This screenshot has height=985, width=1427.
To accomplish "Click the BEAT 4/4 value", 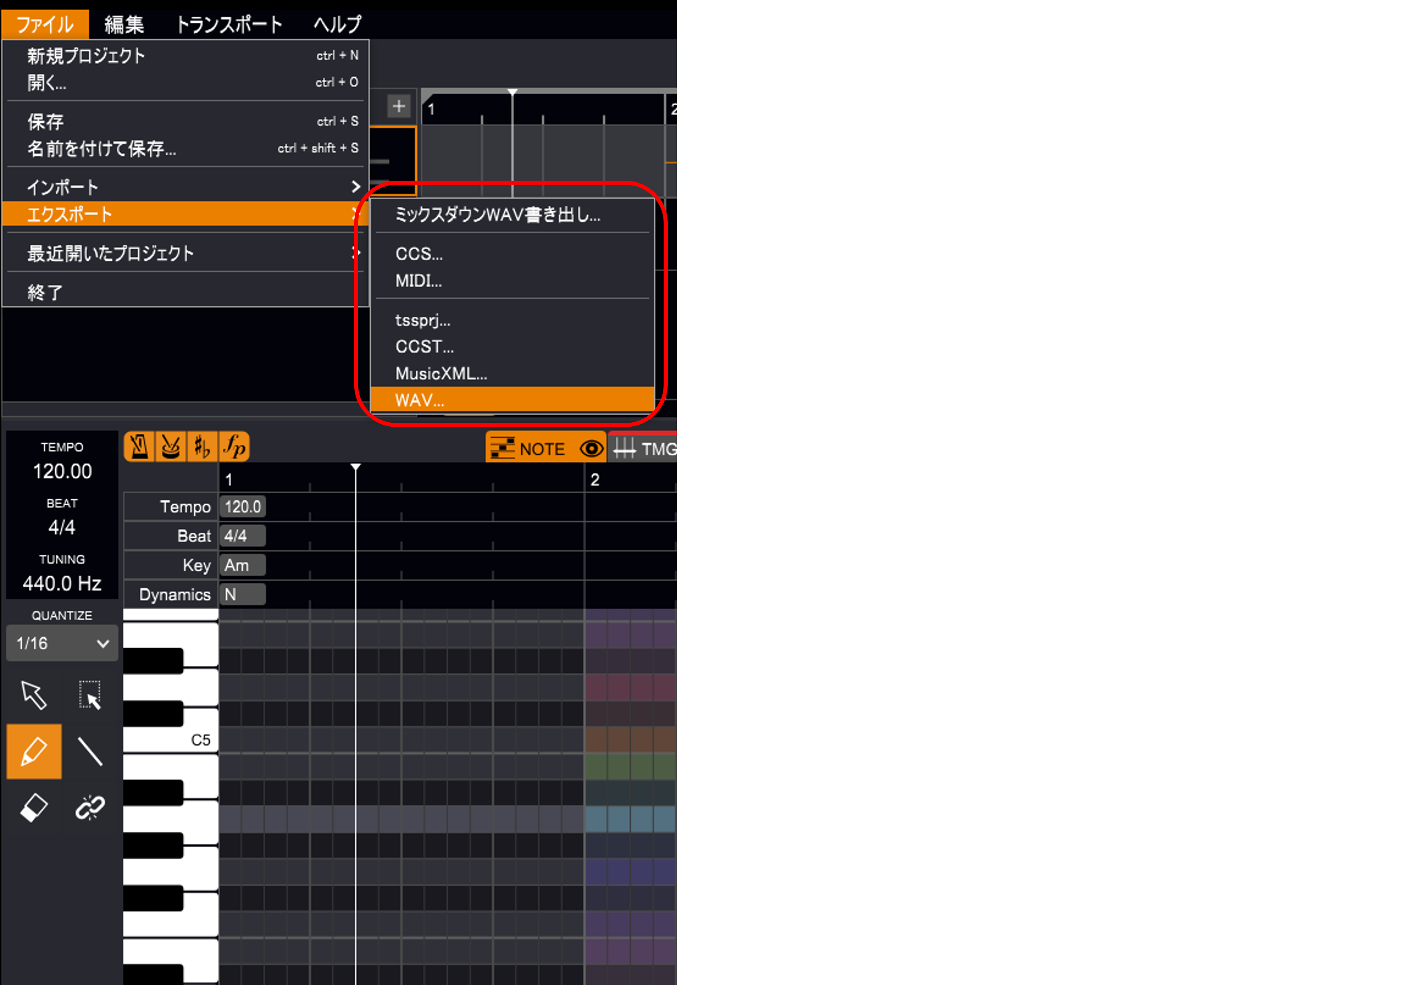I will click(x=62, y=527).
